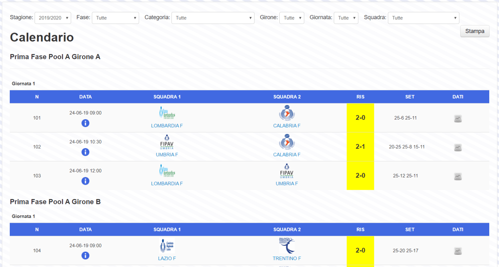The height and width of the screenshot is (267, 499).
Task: Open LAZIO F team link
Action: [167, 259]
